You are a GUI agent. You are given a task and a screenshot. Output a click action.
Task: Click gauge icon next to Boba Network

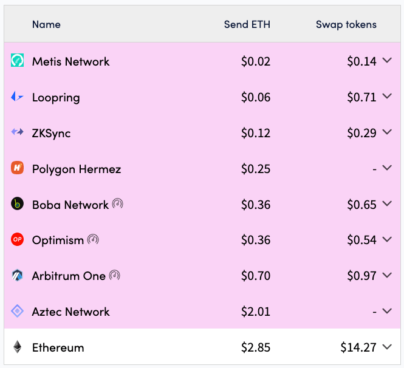pyautogui.click(x=117, y=203)
